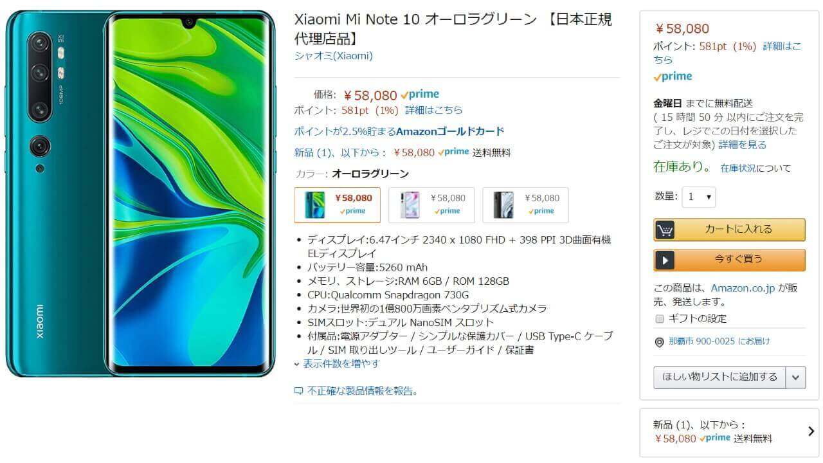823x463 pixels.
Task: Click the Xiaomi Mi Note 10 product image
Action: pos(141,193)
